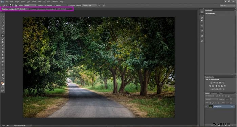
Task: Select the Brush tool
Action: tap(3, 39)
